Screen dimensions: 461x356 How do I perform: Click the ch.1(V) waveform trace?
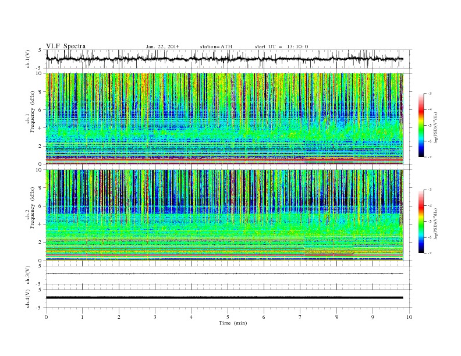coord(224,59)
